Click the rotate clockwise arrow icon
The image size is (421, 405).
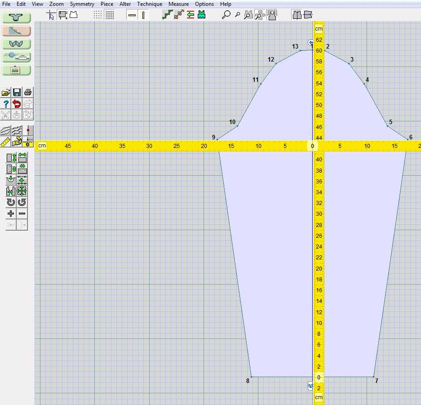11,202
